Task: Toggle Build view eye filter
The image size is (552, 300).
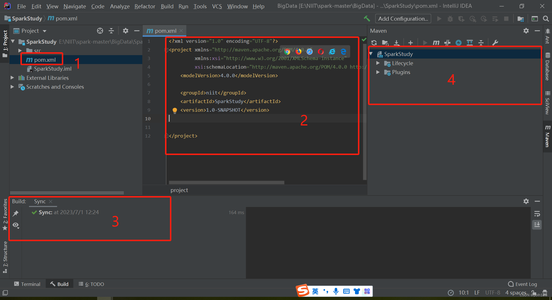Action: [16, 225]
